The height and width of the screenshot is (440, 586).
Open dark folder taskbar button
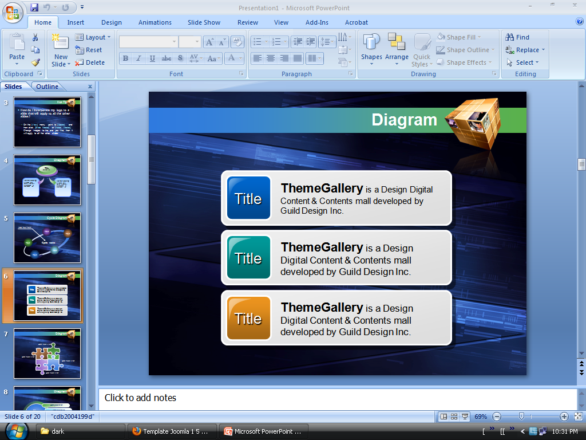coord(80,431)
